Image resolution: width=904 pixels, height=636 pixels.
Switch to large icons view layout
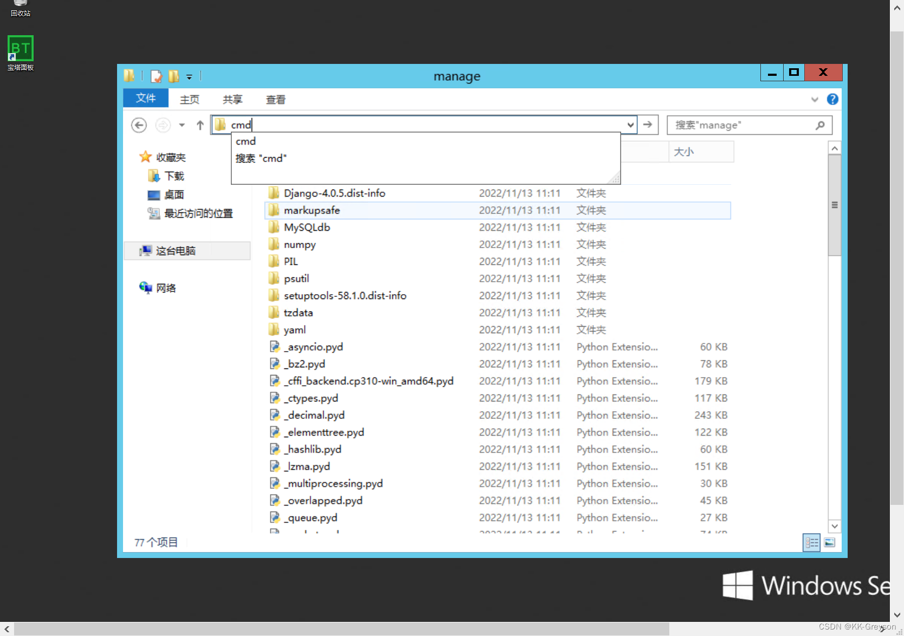[829, 542]
